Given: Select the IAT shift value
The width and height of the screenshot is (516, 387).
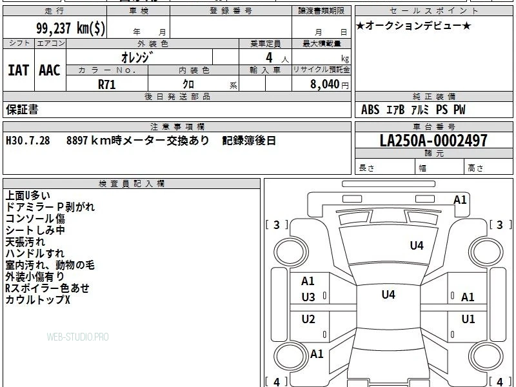Looking at the screenshot, I should 19,70.
